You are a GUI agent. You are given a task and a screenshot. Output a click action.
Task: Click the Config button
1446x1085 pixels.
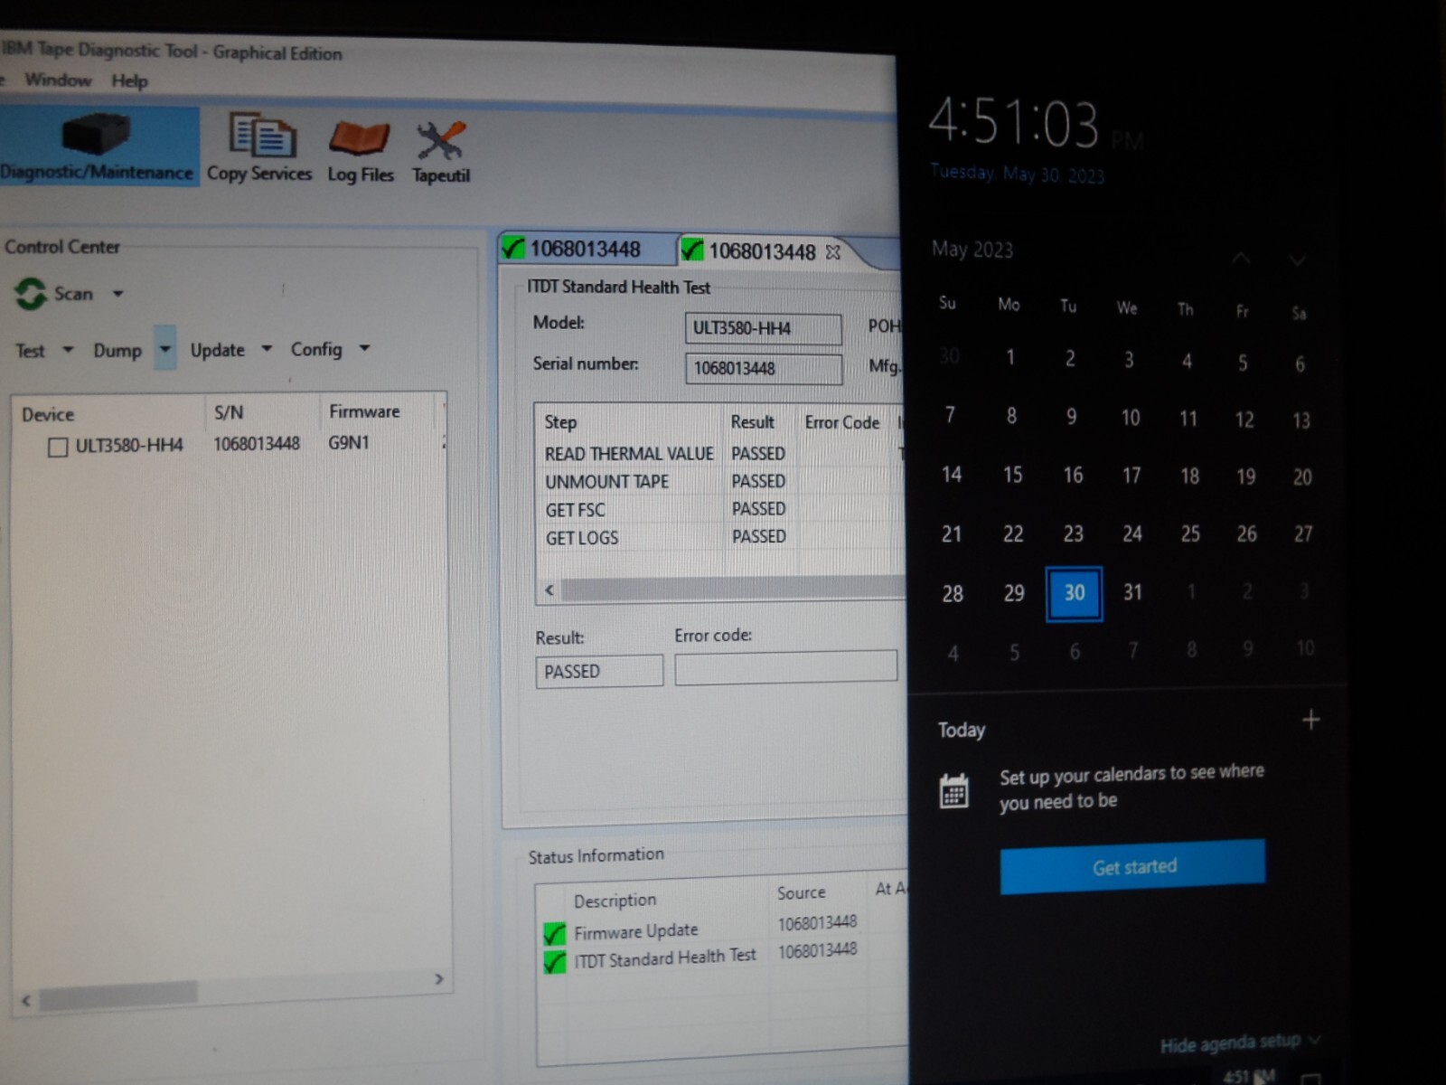point(316,349)
